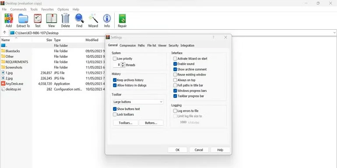Click the Settings dialog help question mark
337x168 pixels.
[213, 37]
